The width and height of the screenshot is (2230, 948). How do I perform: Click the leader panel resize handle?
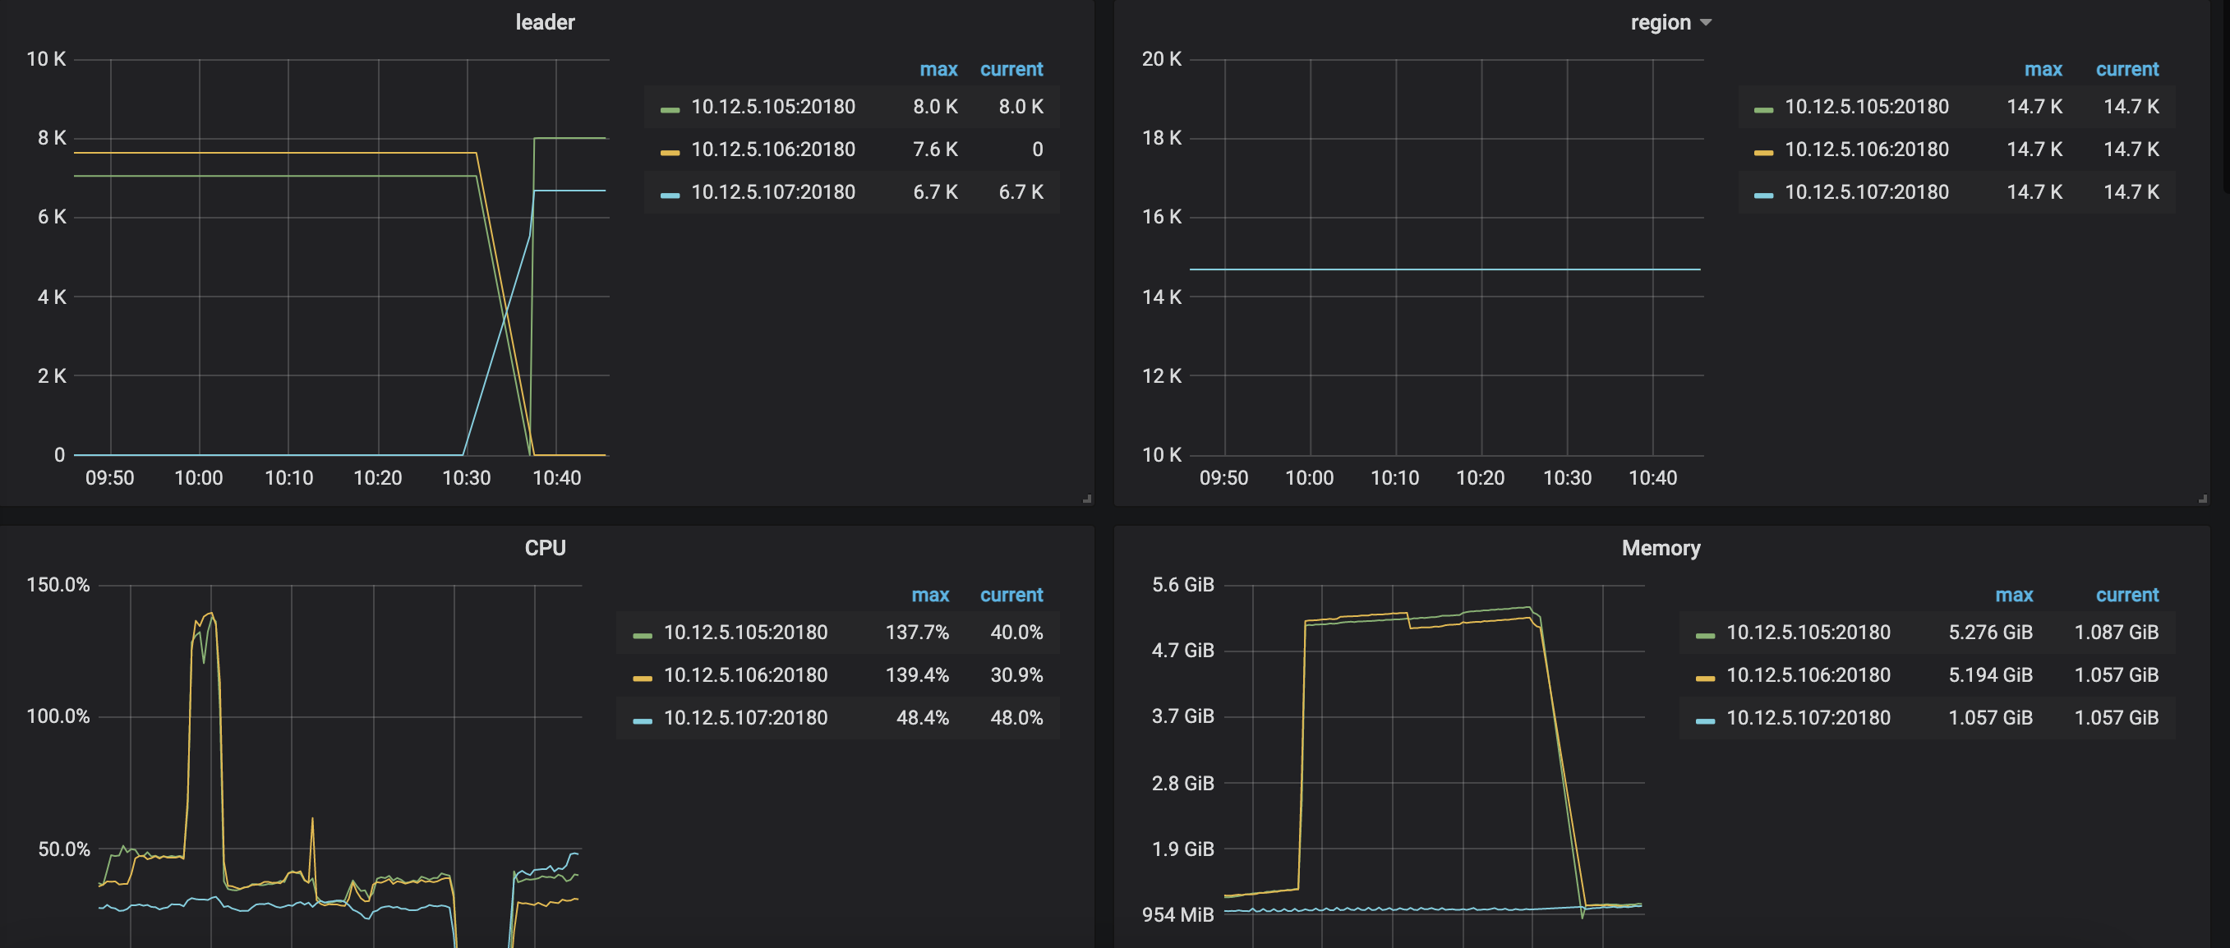point(1086,499)
